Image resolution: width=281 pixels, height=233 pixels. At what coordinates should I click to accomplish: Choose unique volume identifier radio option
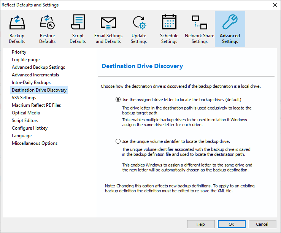click(x=118, y=141)
